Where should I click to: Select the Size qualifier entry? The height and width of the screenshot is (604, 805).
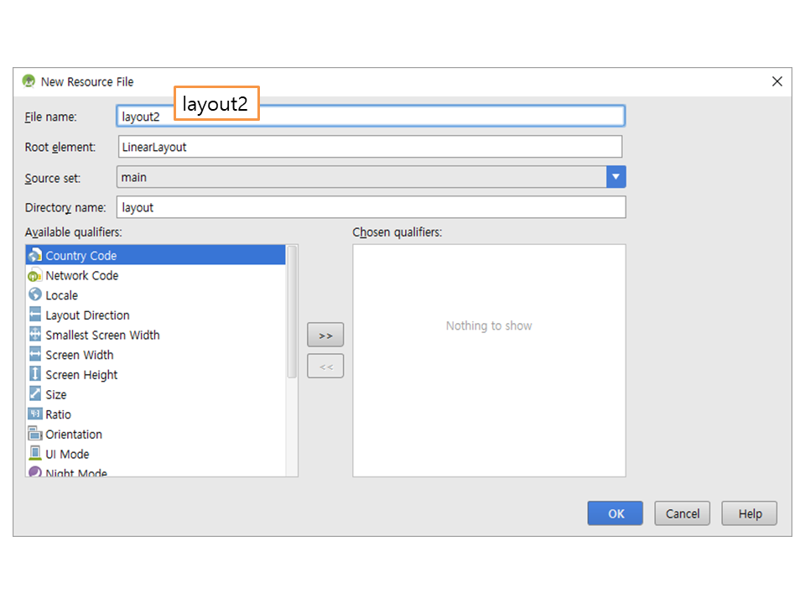coord(56,394)
